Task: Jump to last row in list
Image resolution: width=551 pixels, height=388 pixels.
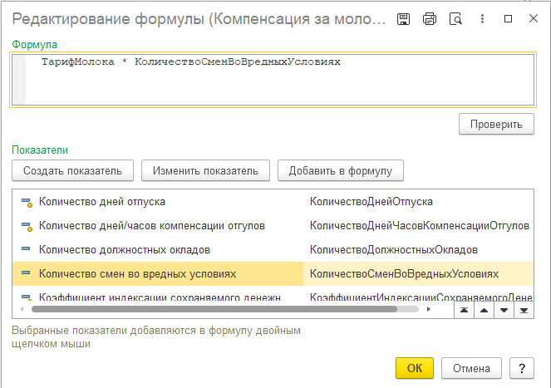Action: (524, 310)
